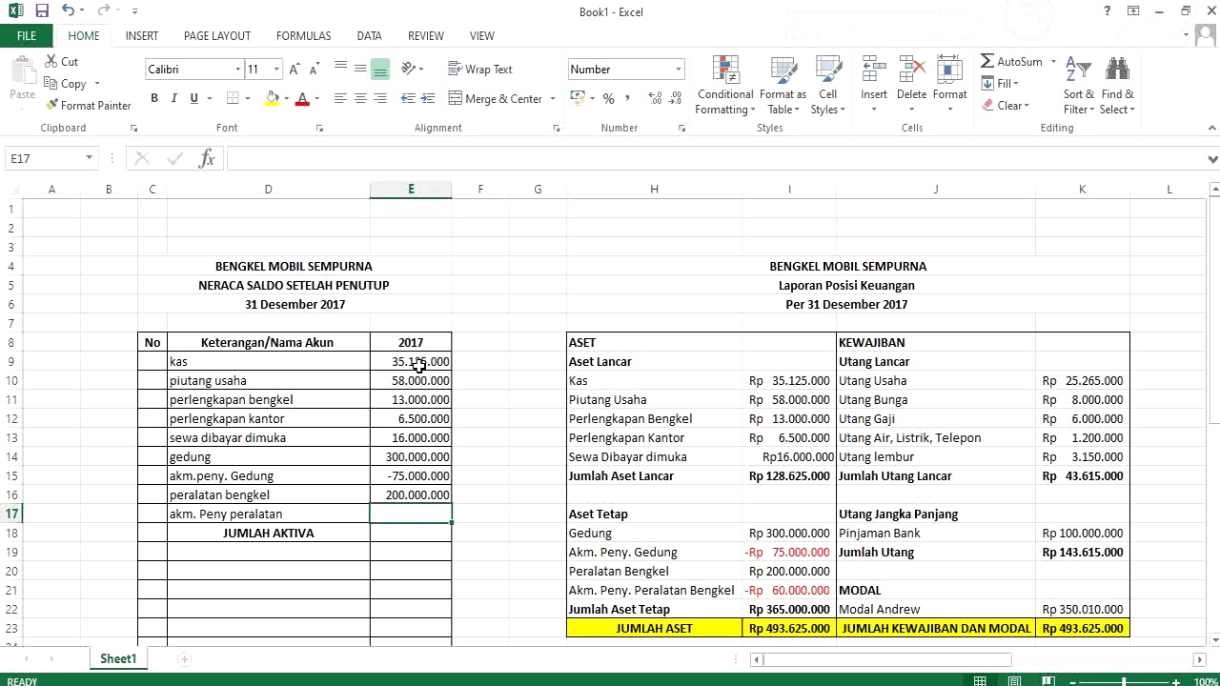
Task: Open Cell Styles gallery
Action: click(x=827, y=86)
